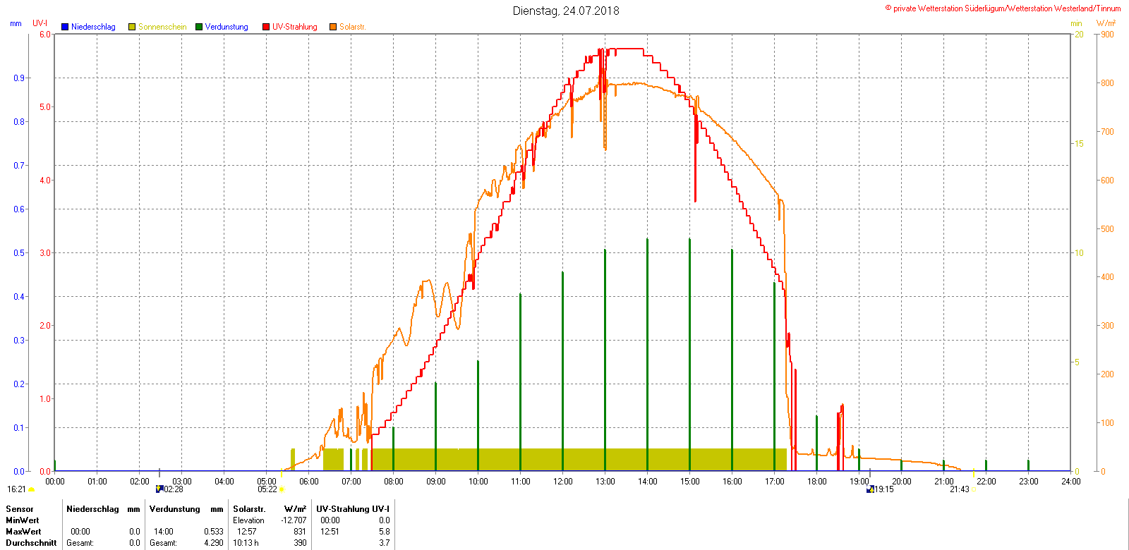
Task: Click the MinWert row label
Action: coord(23,520)
